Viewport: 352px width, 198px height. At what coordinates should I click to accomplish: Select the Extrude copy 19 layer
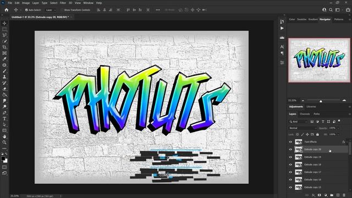point(318,157)
